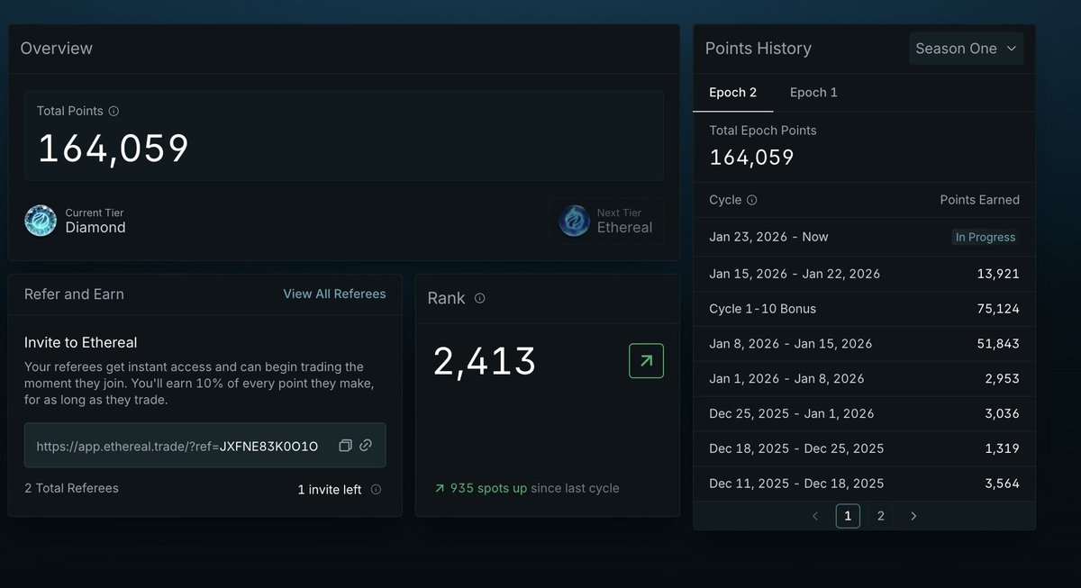
Task: Click info icon beside 1 invite left
Action: pyautogui.click(x=376, y=490)
